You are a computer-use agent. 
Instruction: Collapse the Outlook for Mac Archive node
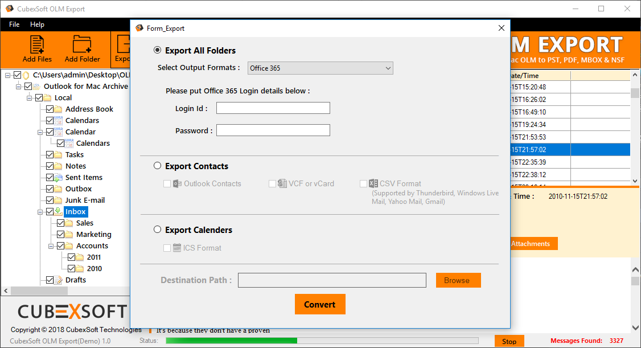pos(18,87)
